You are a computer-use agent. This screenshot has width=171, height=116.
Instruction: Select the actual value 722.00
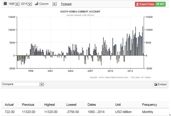10,112
